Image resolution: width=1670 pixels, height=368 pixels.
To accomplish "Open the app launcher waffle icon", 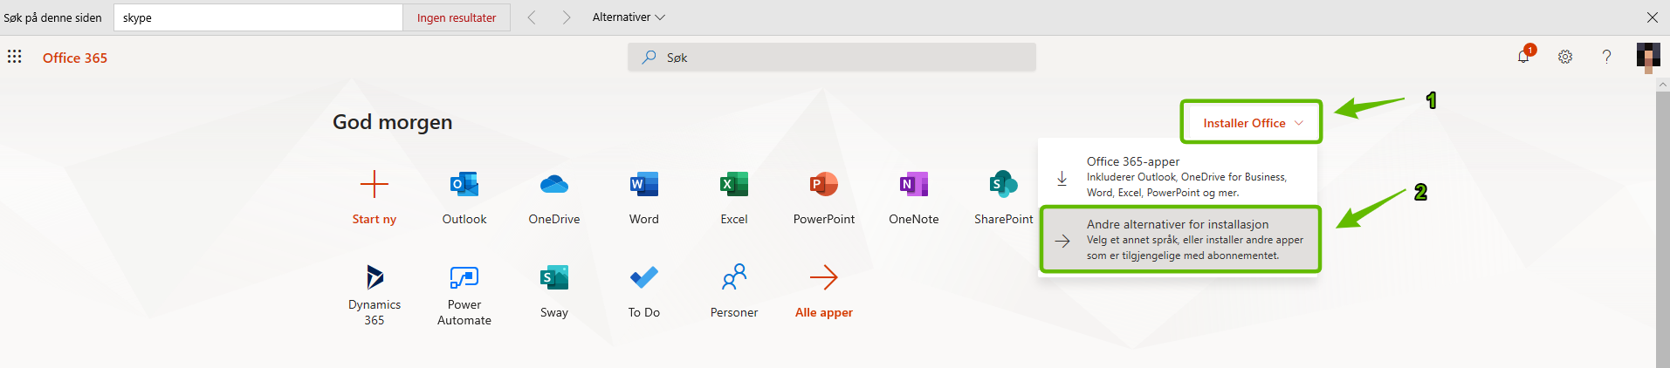I will pyautogui.click(x=15, y=57).
